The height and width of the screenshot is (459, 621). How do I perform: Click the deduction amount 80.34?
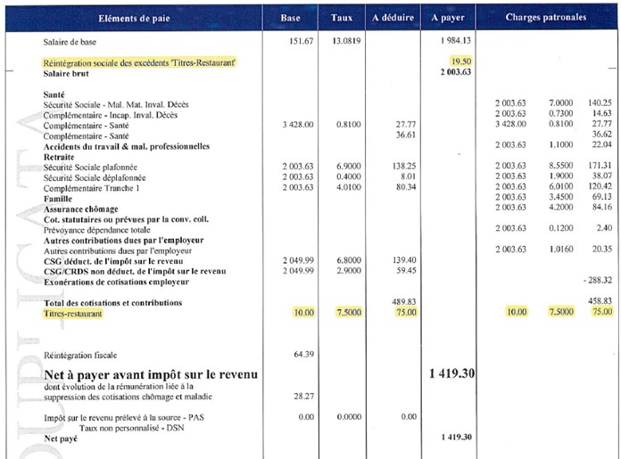pos(406,187)
